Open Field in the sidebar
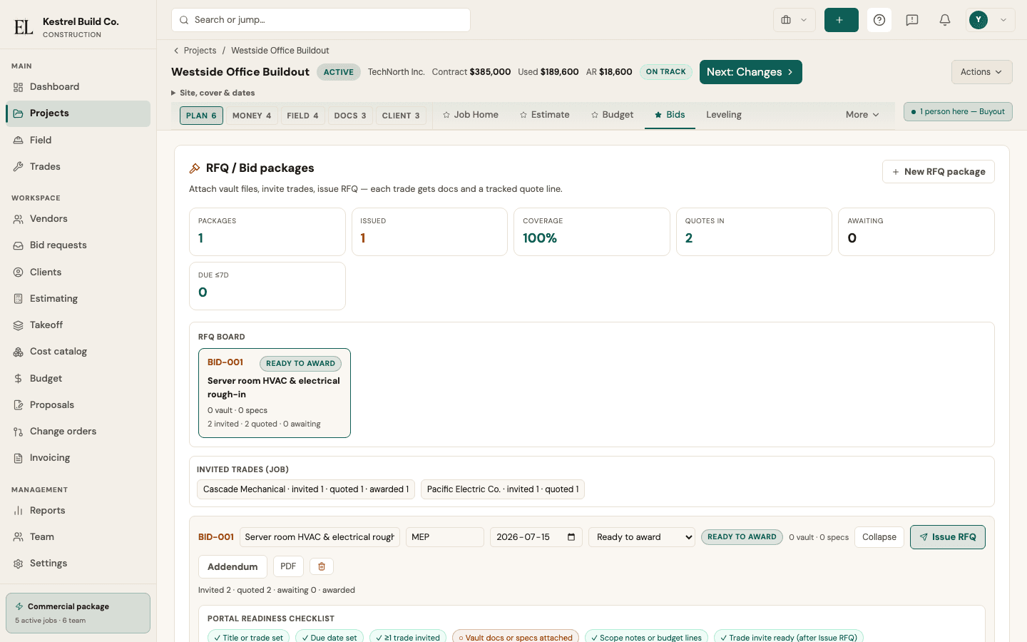Image resolution: width=1027 pixels, height=642 pixels. coord(78,141)
